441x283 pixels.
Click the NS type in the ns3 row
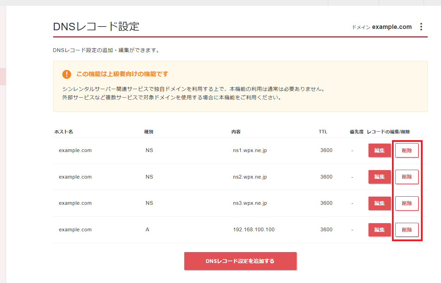pos(149,203)
